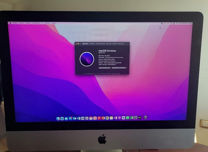Click the Procesador info line

tap(111, 57)
